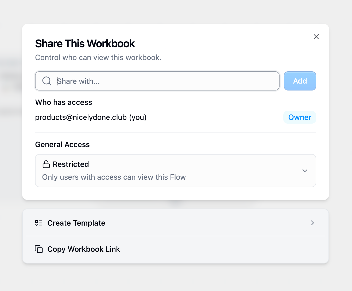Click the copy icon for Workbook Link
The width and height of the screenshot is (352, 291).
(39, 249)
